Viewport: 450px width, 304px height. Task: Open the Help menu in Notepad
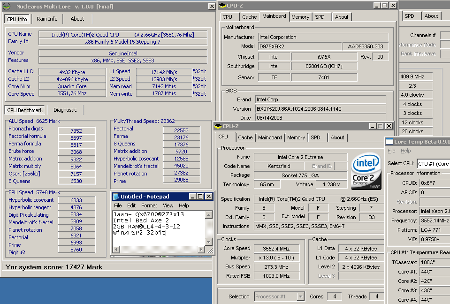pyautogui.click(x=183, y=205)
